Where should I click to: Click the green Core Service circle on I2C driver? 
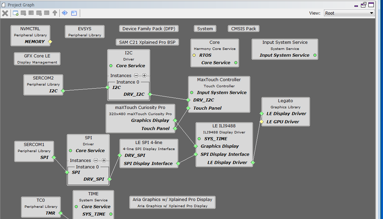tap(111, 66)
